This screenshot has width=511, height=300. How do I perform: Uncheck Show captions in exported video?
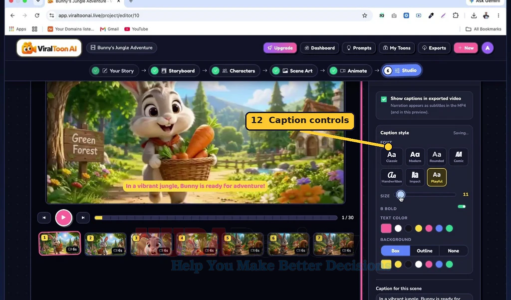pos(384,99)
